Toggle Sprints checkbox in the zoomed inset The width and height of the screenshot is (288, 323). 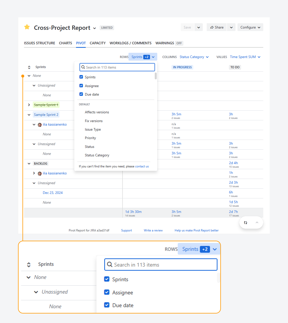(107, 279)
